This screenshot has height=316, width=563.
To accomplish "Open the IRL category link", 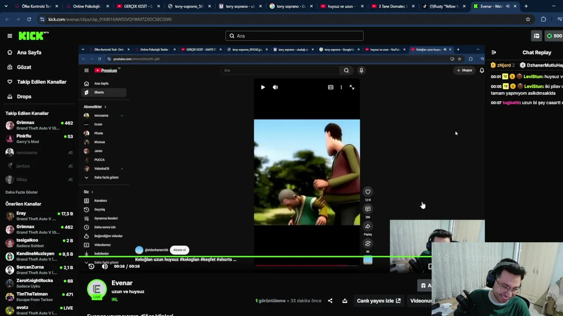I will (x=114, y=299).
